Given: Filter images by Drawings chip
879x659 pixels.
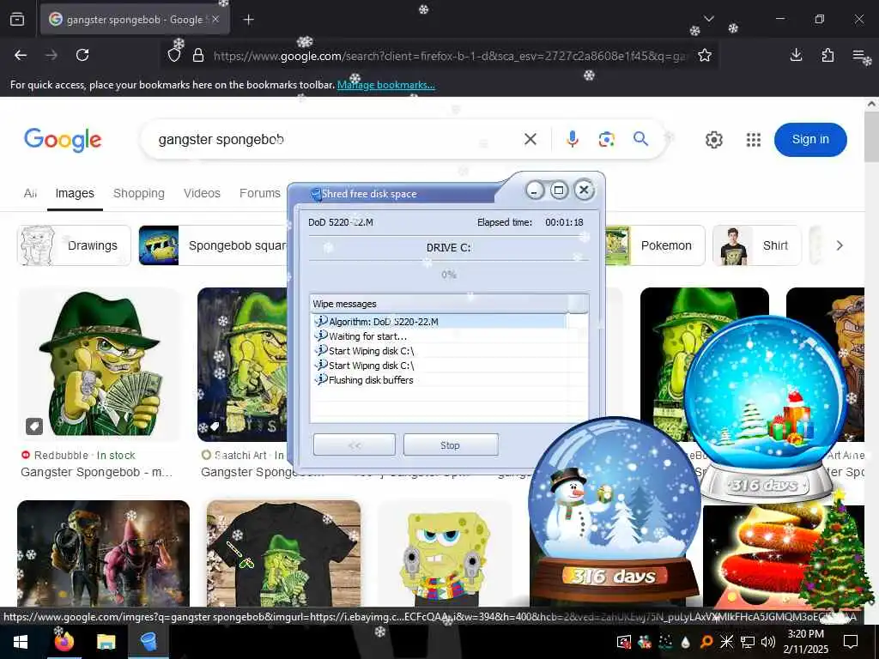Looking at the screenshot, I should [x=74, y=245].
